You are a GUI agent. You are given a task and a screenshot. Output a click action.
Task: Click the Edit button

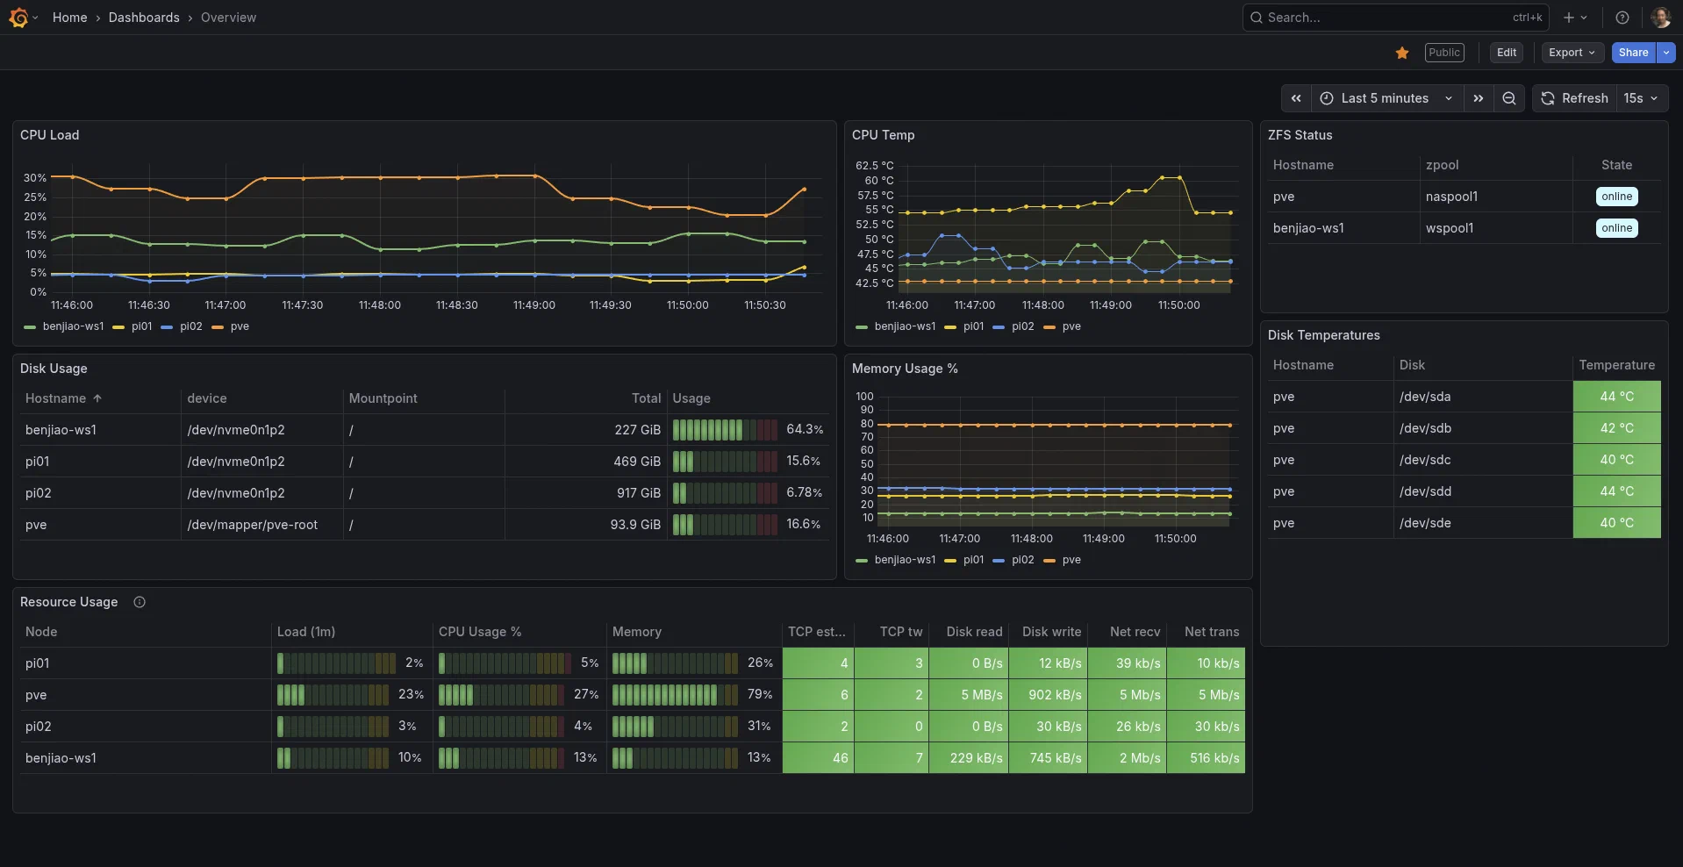point(1506,53)
